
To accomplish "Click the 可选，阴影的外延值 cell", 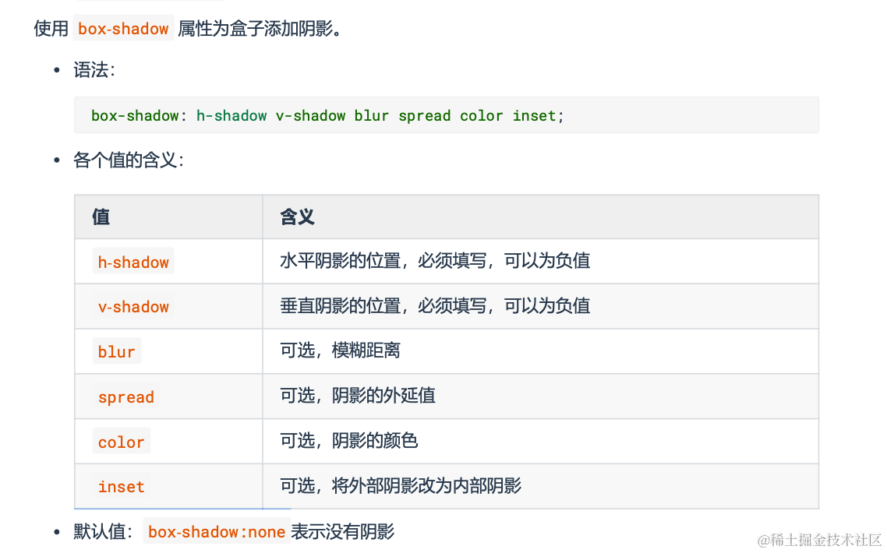I will pos(357,396).
